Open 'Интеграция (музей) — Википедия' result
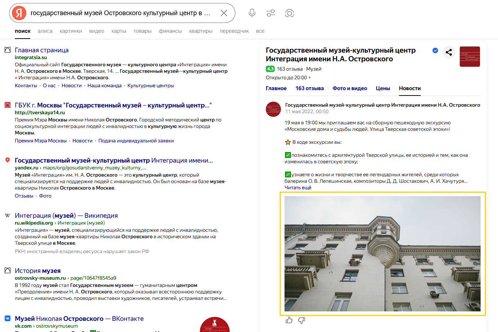Screen dimensions: 498x332 66,216
